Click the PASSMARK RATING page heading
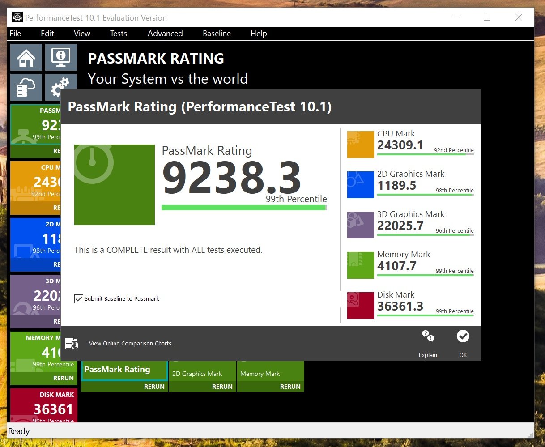545x447 pixels. tap(156, 59)
